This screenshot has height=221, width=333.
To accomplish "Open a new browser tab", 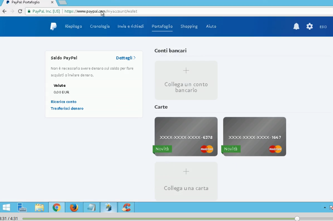I will tap(63, 3).
